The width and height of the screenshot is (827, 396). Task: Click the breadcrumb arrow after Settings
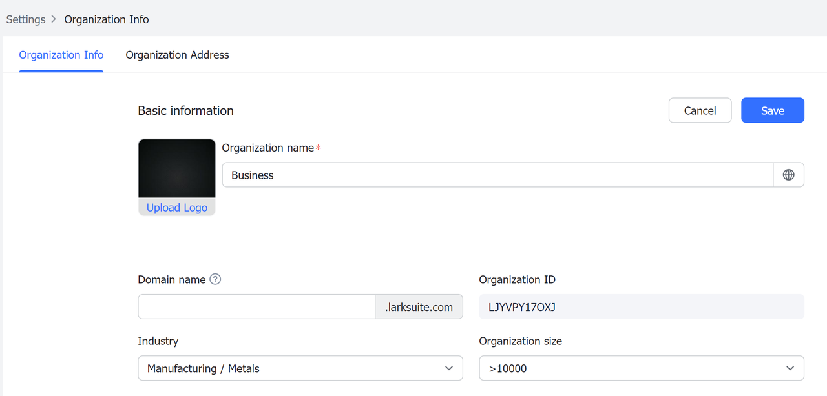coord(54,19)
